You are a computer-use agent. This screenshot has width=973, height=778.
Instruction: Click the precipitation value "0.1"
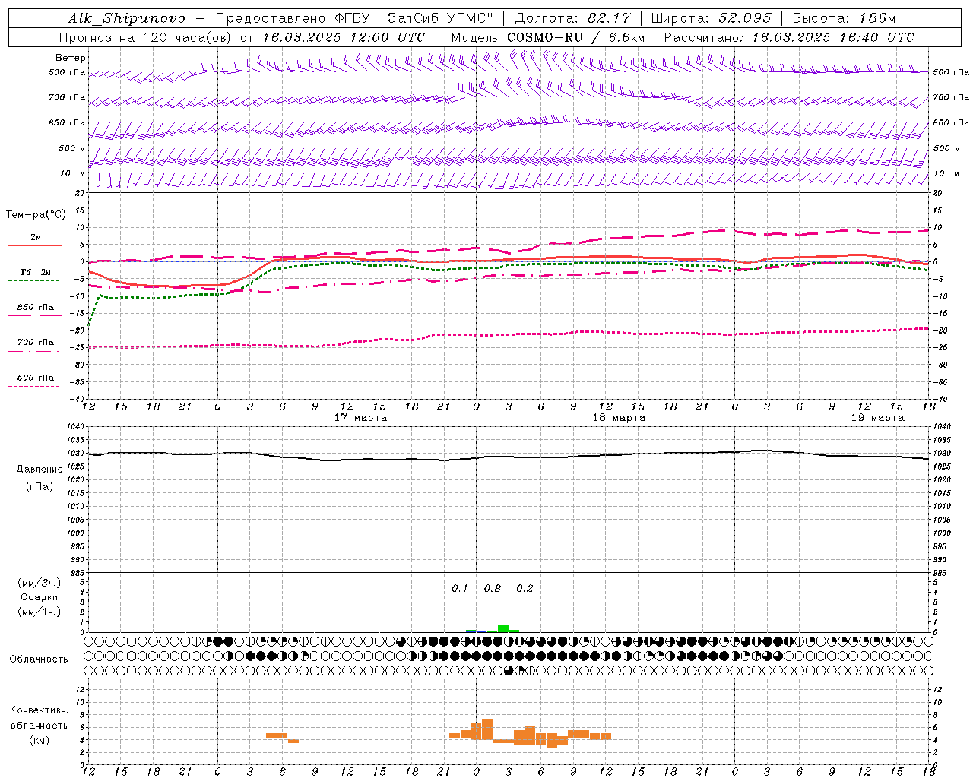(460, 589)
